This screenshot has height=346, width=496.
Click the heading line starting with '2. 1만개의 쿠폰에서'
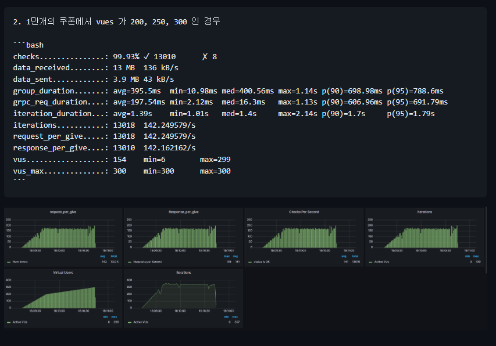(116, 21)
